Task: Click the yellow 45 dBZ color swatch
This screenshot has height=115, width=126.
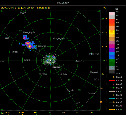Action: pyautogui.click(x=112, y=32)
